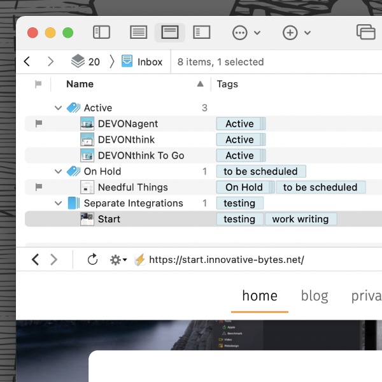Select the DEVONagent item name

pyautogui.click(x=128, y=124)
